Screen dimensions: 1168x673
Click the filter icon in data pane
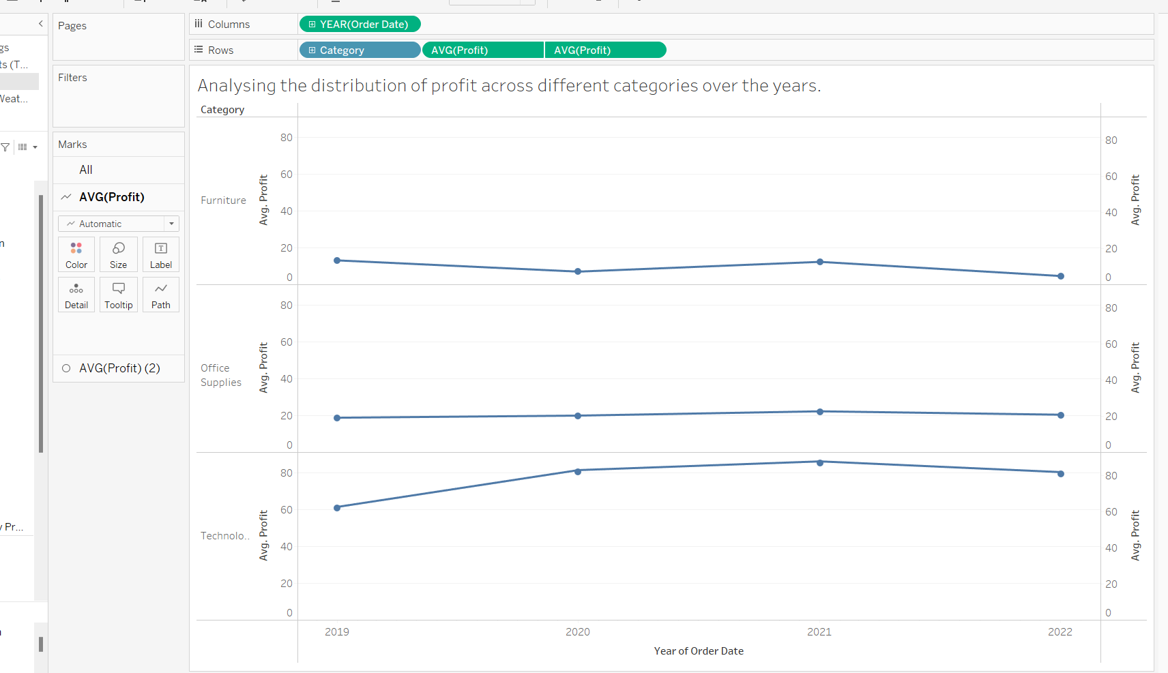click(5, 147)
